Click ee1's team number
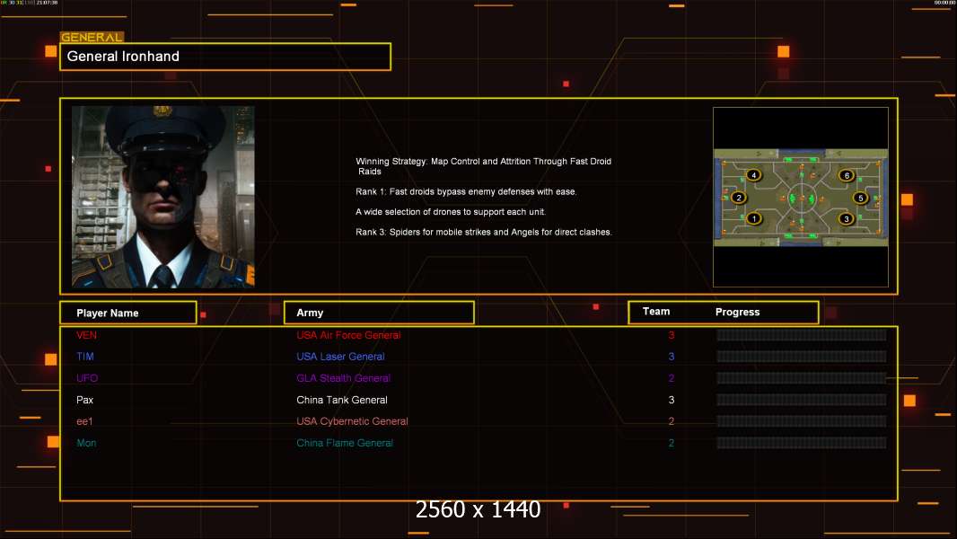 pyautogui.click(x=672, y=421)
